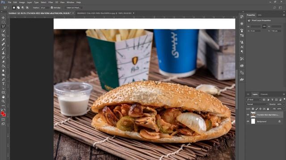Toggle lock transparent pixels
This screenshot has width=286, height=160.
click(253, 109)
